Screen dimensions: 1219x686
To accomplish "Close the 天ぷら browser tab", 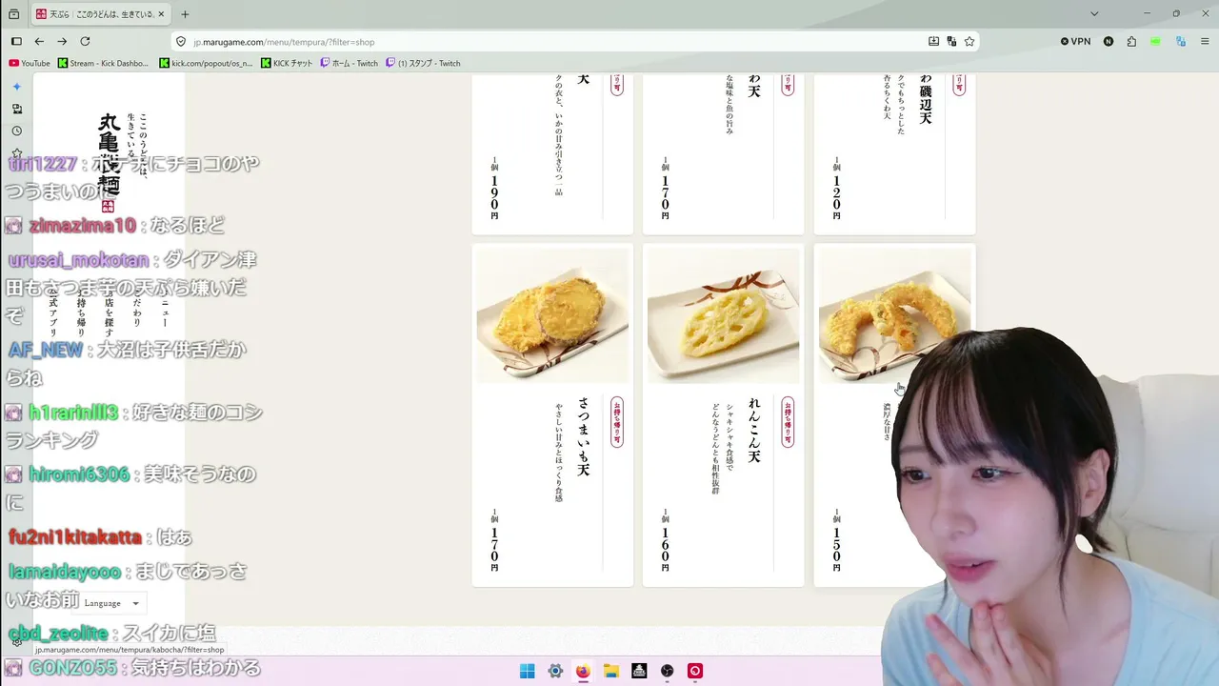I will point(163,14).
